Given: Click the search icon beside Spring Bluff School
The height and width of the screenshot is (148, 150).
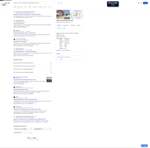Looking at the screenshot, I should click(50, 129).
